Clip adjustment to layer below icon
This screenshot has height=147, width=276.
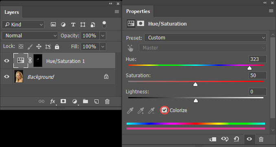[212, 139]
